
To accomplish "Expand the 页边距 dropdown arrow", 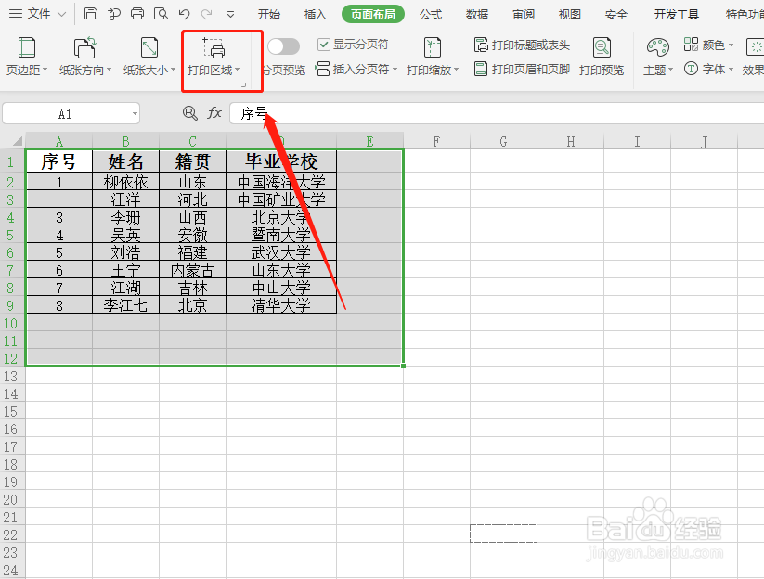I will [45, 71].
